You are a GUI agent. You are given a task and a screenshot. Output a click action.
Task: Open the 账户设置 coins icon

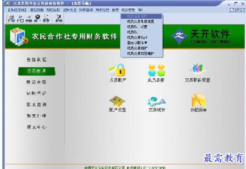pyautogui.click(x=117, y=104)
